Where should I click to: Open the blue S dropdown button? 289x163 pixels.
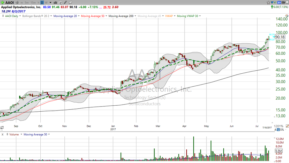(279, 3)
